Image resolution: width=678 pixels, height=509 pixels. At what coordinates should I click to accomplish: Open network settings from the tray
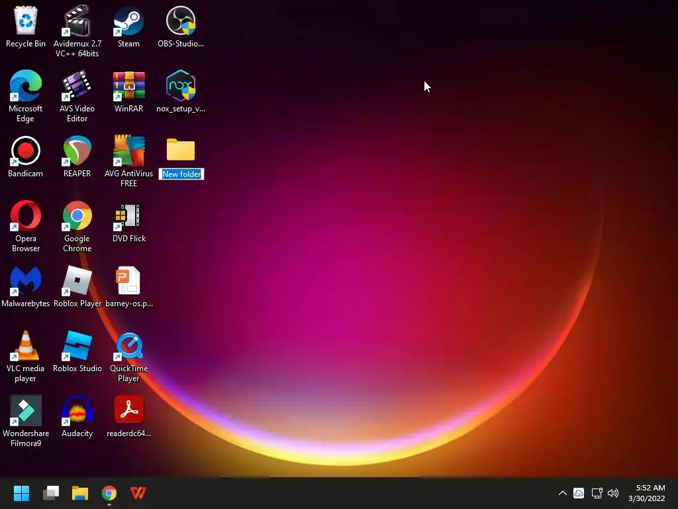[597, 493]
